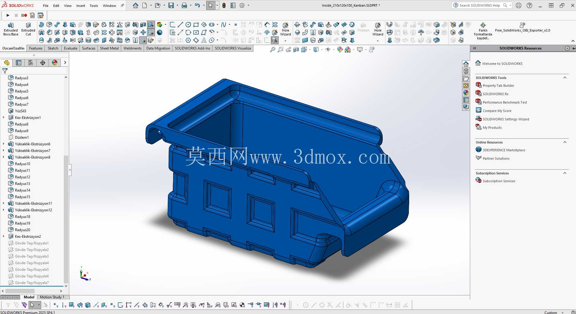This screenshot has height=314, width=576.
Task: Open the Property Tab Builder link
Action: click(x=498, y=86)
